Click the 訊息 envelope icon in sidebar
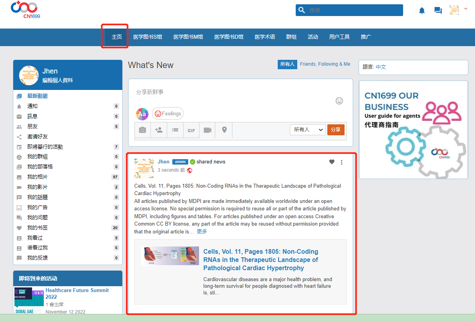 pos(19,117)
